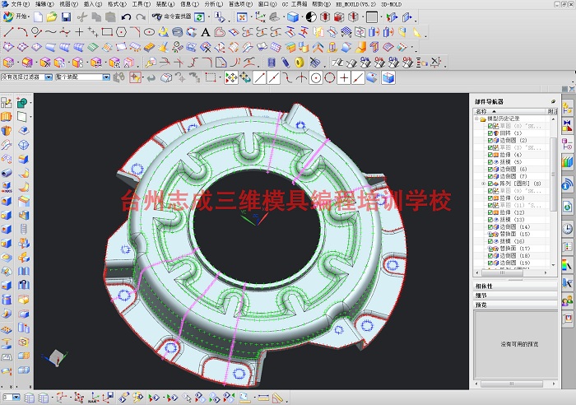Uncheck the 边倒圆 (6) feature checkbox
This screenshot has width=576, height=405.
(490, 169)
